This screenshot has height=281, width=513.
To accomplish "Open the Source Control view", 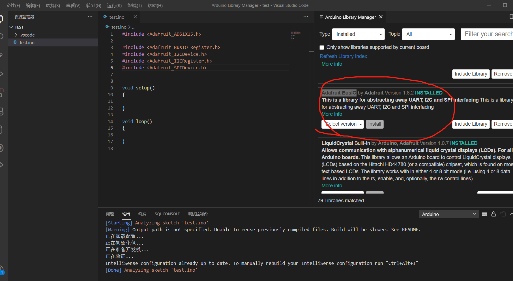I will tap(1, 54).
